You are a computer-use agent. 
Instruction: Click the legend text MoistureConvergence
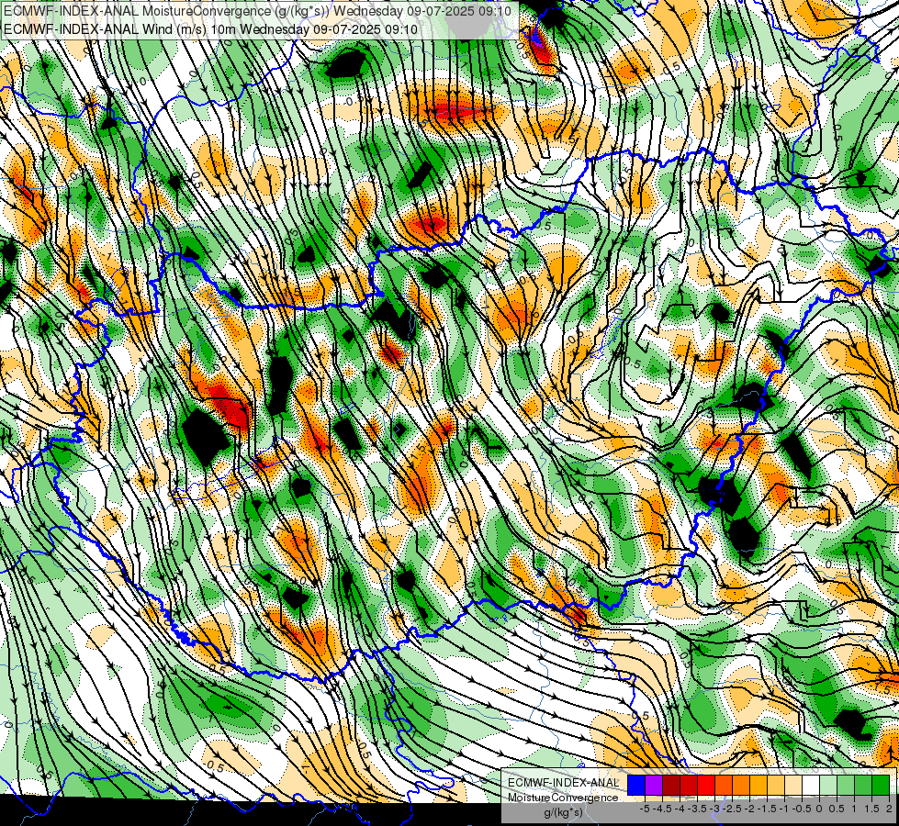563,798
